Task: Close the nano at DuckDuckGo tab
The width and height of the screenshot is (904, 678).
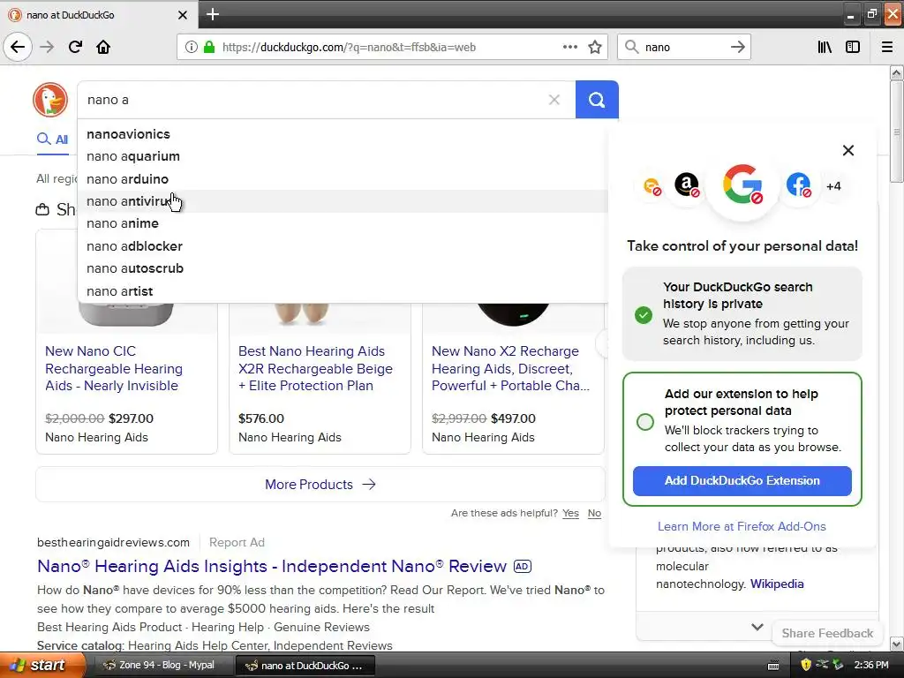Action: coord(182,15)
